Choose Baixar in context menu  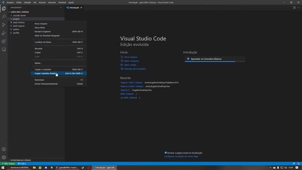tap(59, 63)
